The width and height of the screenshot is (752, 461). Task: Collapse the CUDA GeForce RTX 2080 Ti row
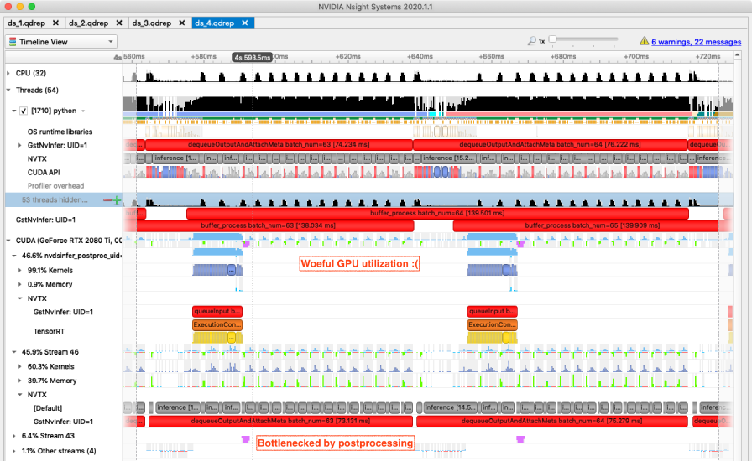point(8,241)
